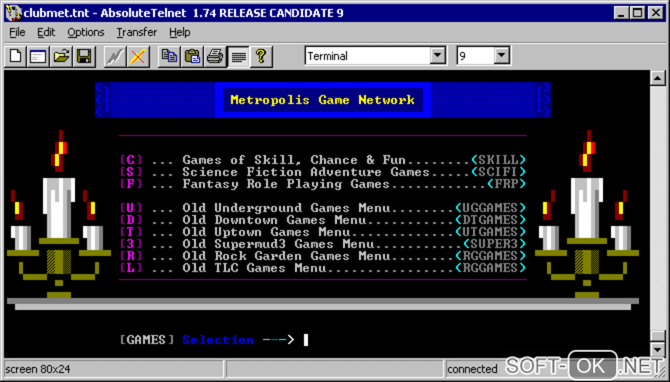Click the vertical scrollbar track
The image size is (670, 382).
tap(657, 207)
